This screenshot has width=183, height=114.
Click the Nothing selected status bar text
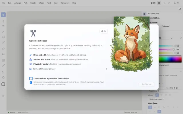tap(131, 112)
